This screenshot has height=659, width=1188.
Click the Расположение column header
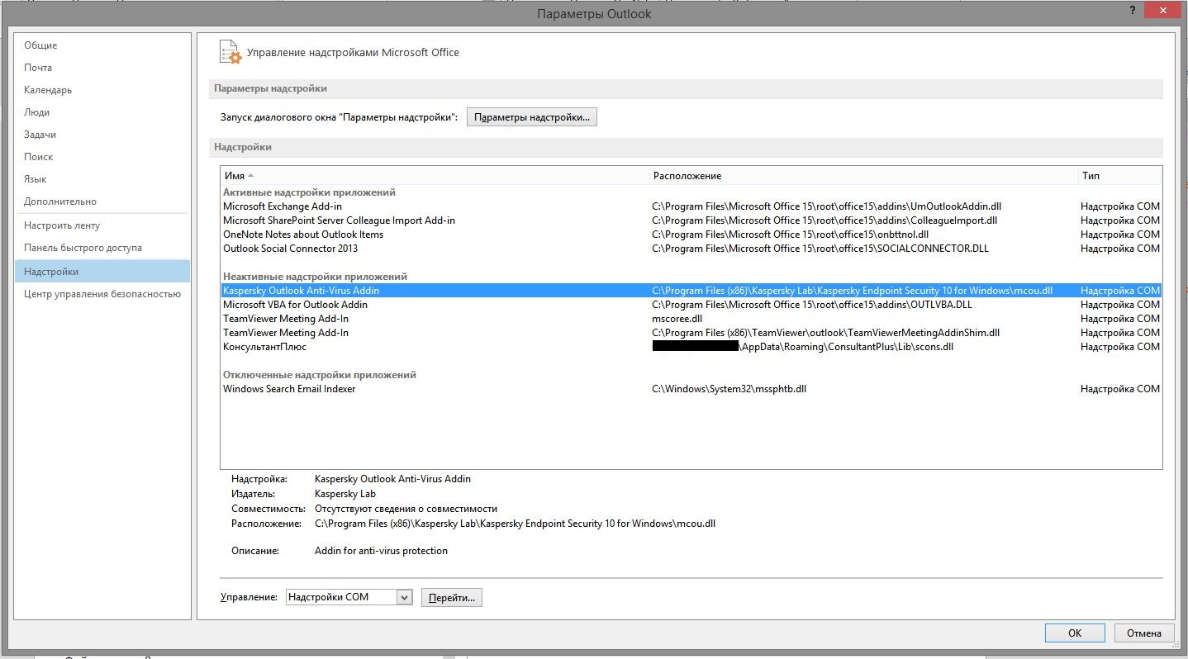click(x=863, y=176)
